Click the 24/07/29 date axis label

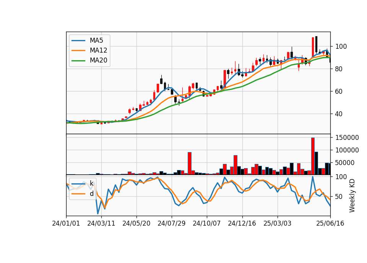click(x=172, y=223)
